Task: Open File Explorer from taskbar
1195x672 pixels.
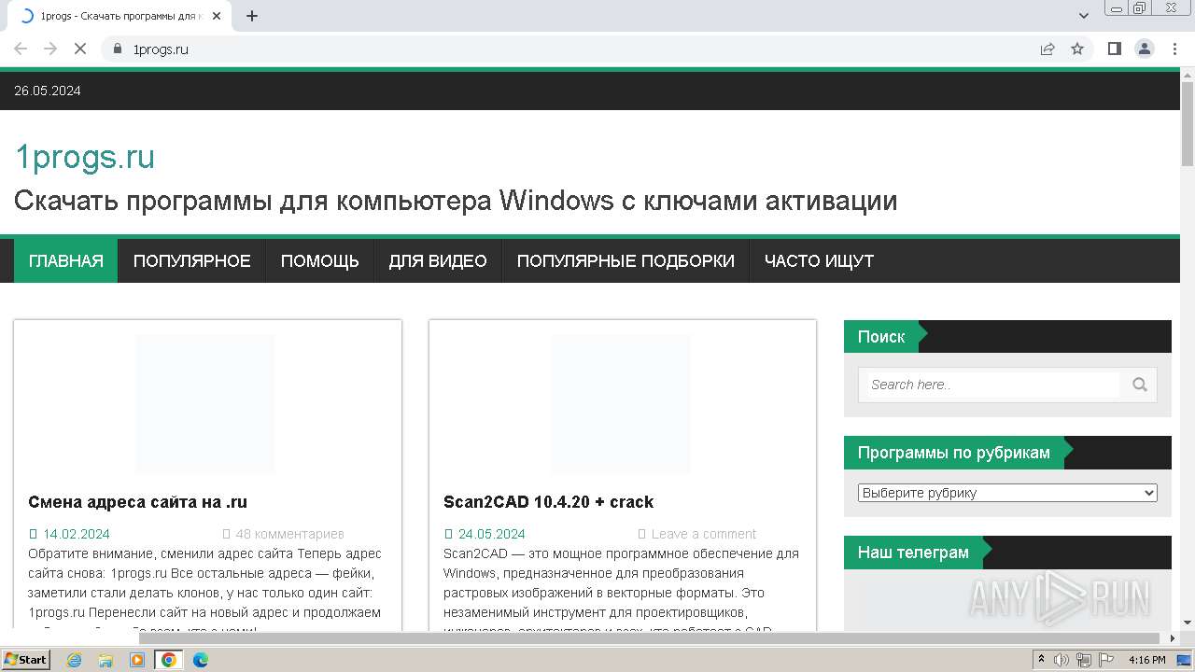Action: (x=105, y=660)
